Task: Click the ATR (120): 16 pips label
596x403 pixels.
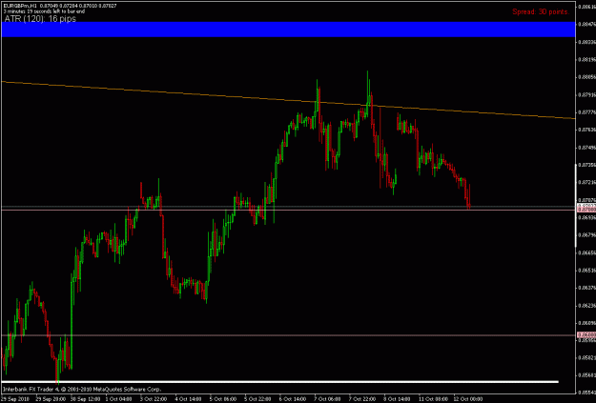Action: pyautogui.click(x=40, y=19)
